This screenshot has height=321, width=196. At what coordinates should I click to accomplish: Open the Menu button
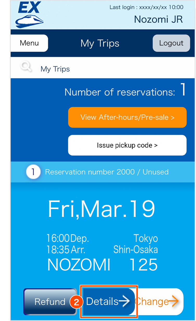tap(29, 43)
